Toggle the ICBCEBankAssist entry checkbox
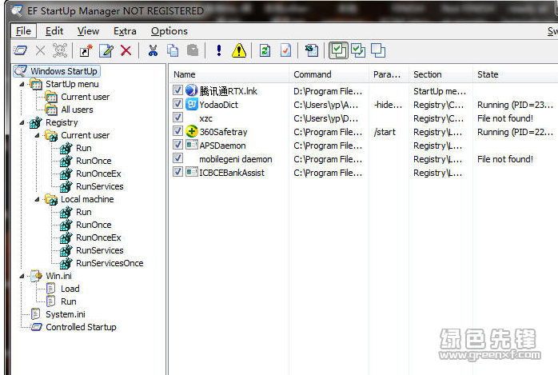The height and width of the screenshot is (375, 558). coord(177,172)
